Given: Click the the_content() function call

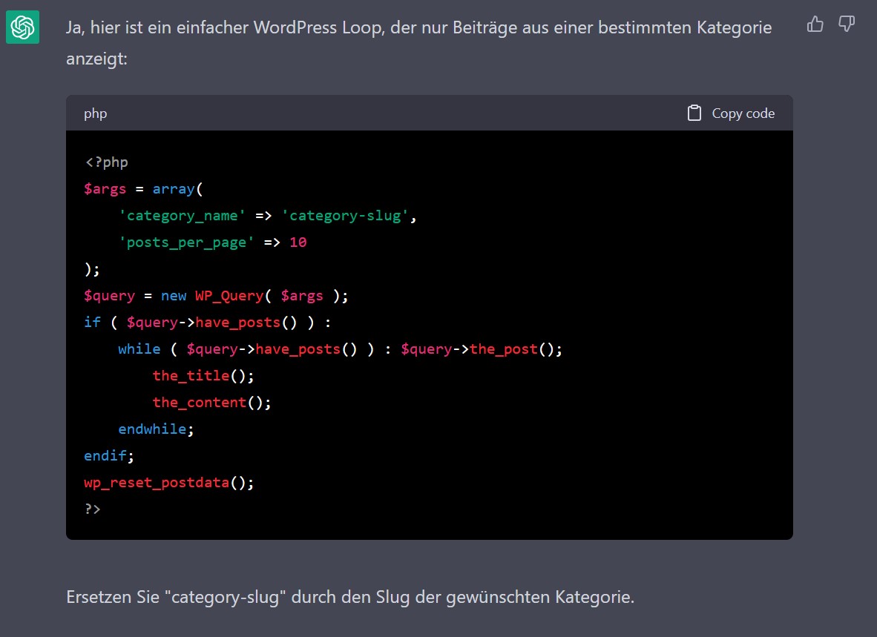Looking at the screenshot, I should point(211,403).
